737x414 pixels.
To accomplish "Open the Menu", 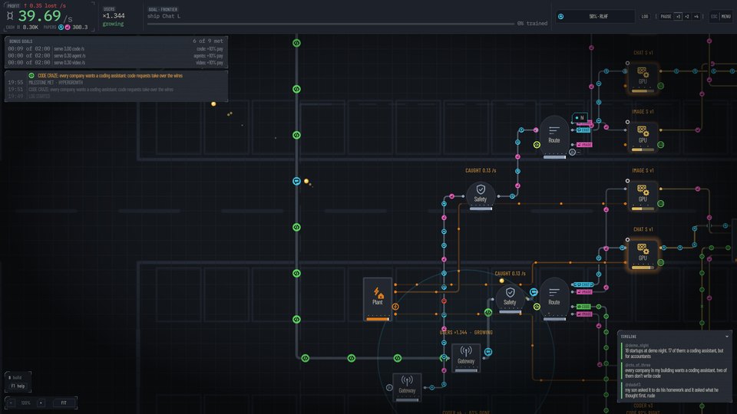I will (x=725, y=16).
